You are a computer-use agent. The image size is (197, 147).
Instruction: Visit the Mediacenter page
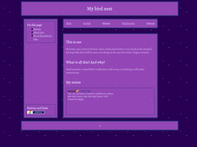[x=128, y=23]
